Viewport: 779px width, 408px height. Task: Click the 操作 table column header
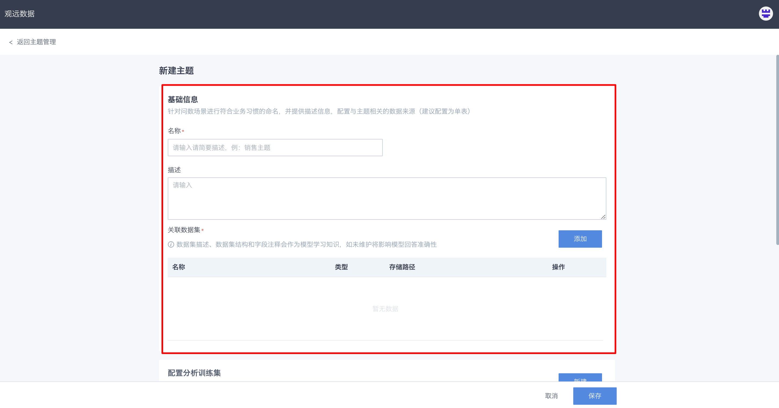point(558,267)
